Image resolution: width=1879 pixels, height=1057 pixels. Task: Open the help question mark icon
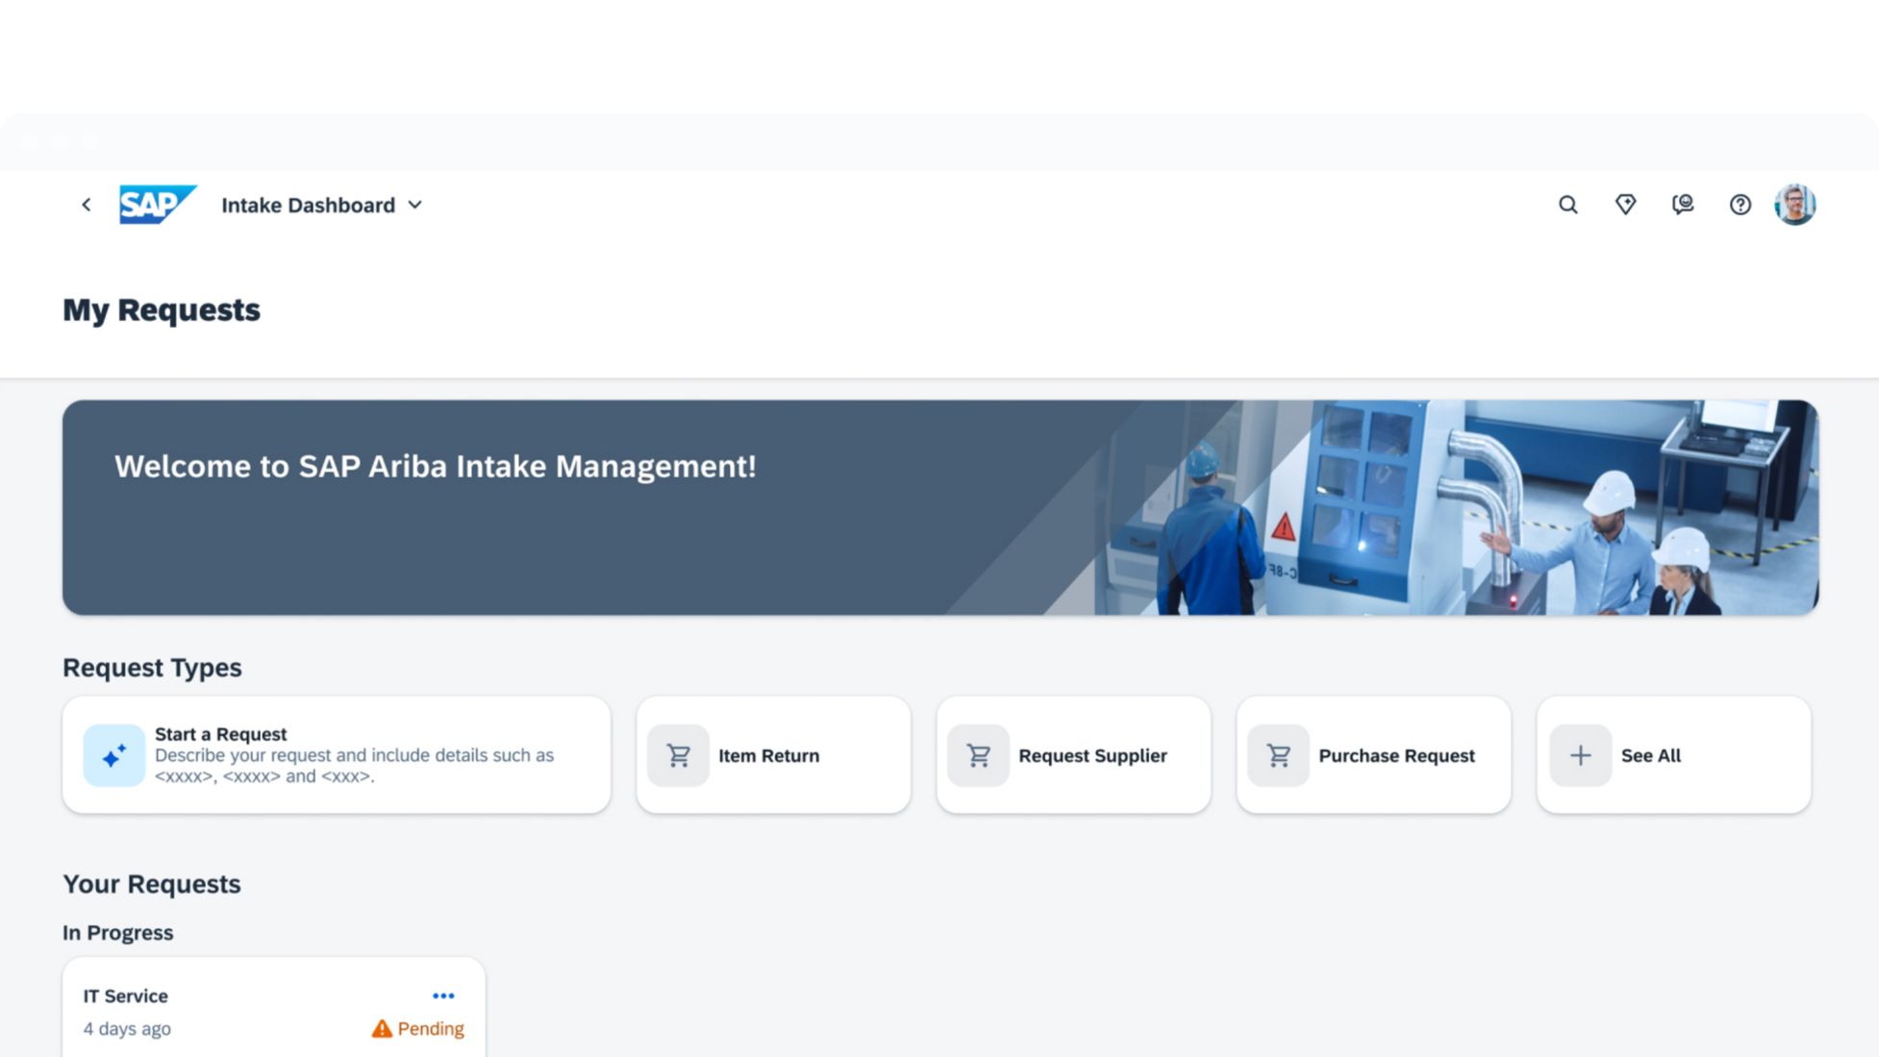click(1740, 205)
